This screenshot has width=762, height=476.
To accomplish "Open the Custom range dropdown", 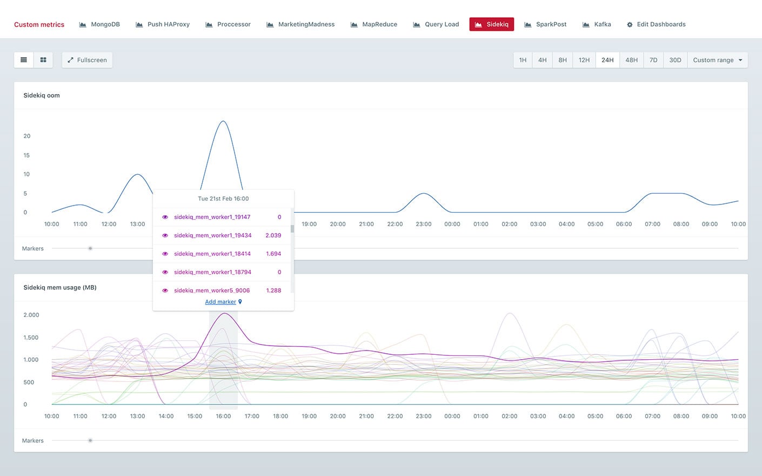I will point(717,60).
